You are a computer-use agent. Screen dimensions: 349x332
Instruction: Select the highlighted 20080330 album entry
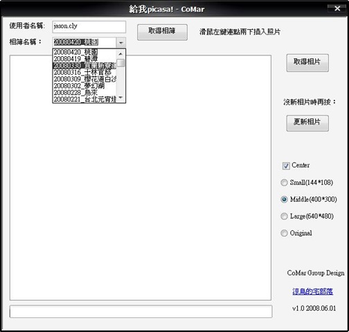point(84,66)
